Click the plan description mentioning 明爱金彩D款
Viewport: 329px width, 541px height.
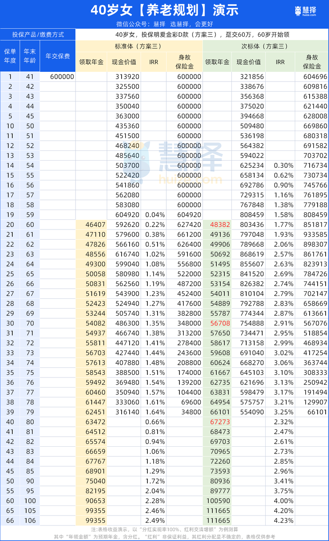click(202, 35)
